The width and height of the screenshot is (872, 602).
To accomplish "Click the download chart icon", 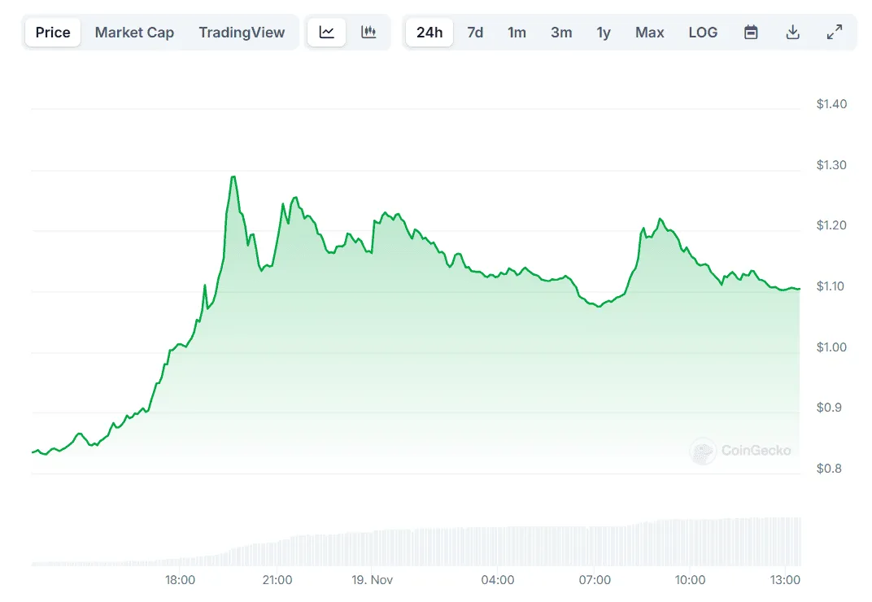I will tap(791, 32).
